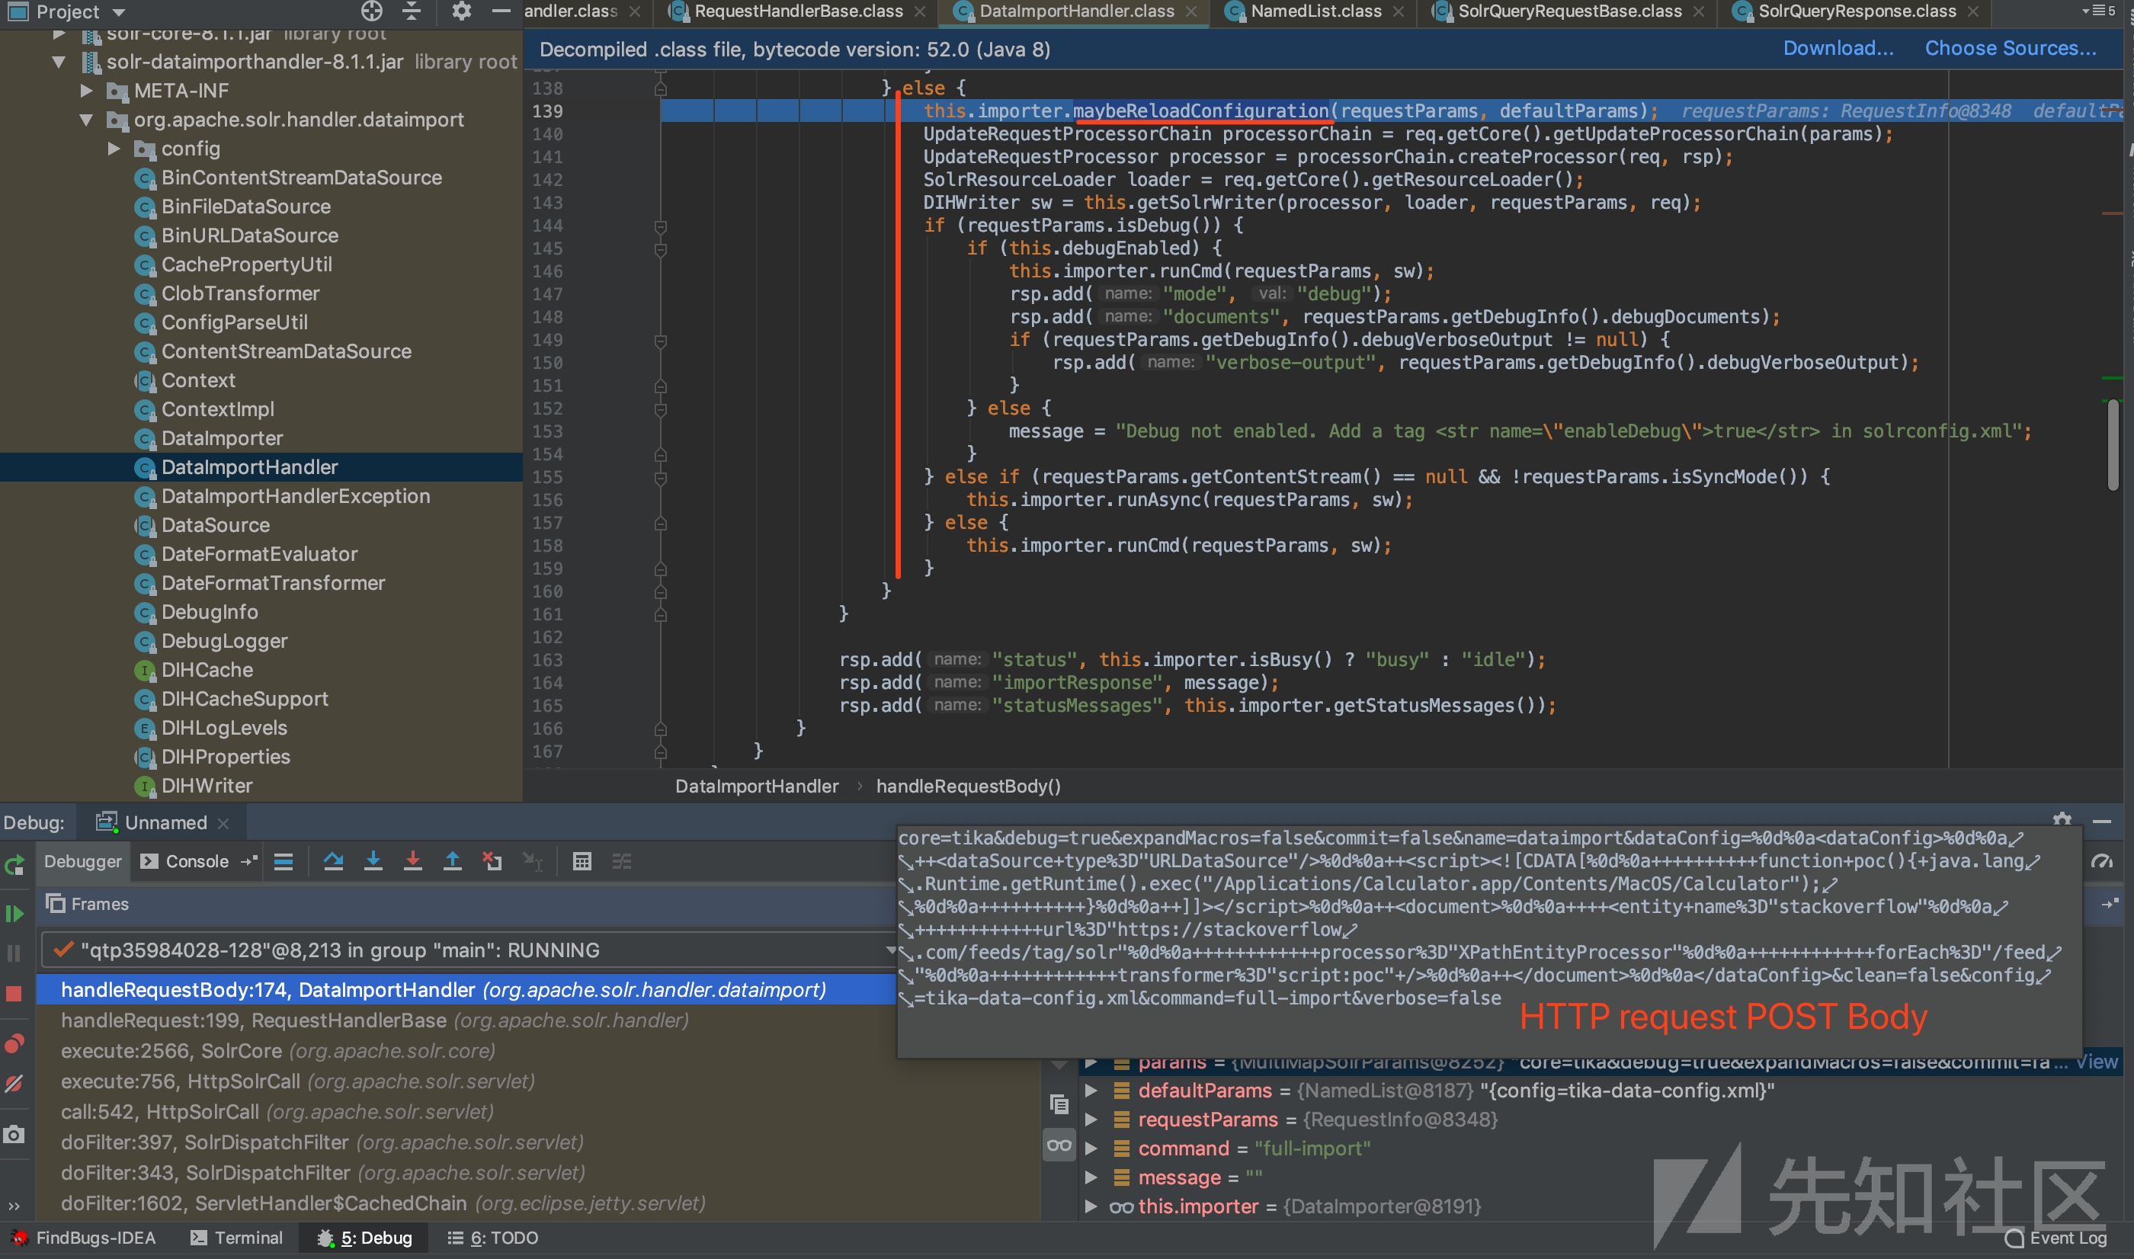Select DIHCacheSupport in project tree
Screen dimensions: 2134x1259
click(245, 699)
